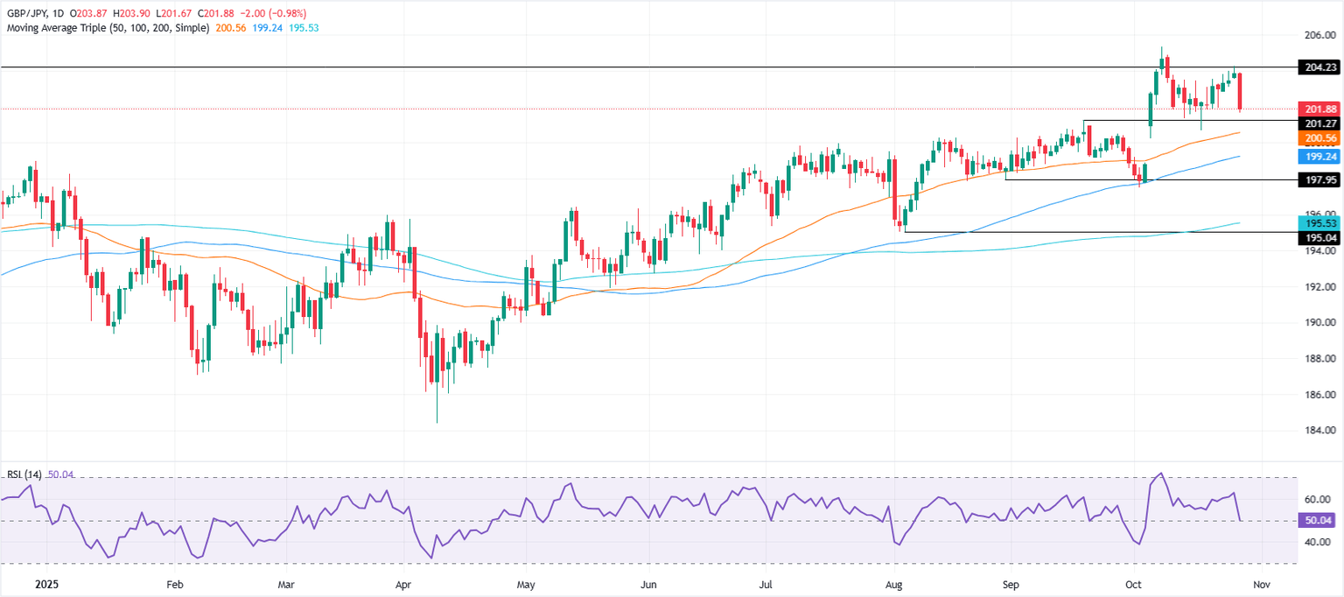Screen dimensions: 1344x597
Task: Click the black 195.04 price level tag
Action: coord(1317,236)
